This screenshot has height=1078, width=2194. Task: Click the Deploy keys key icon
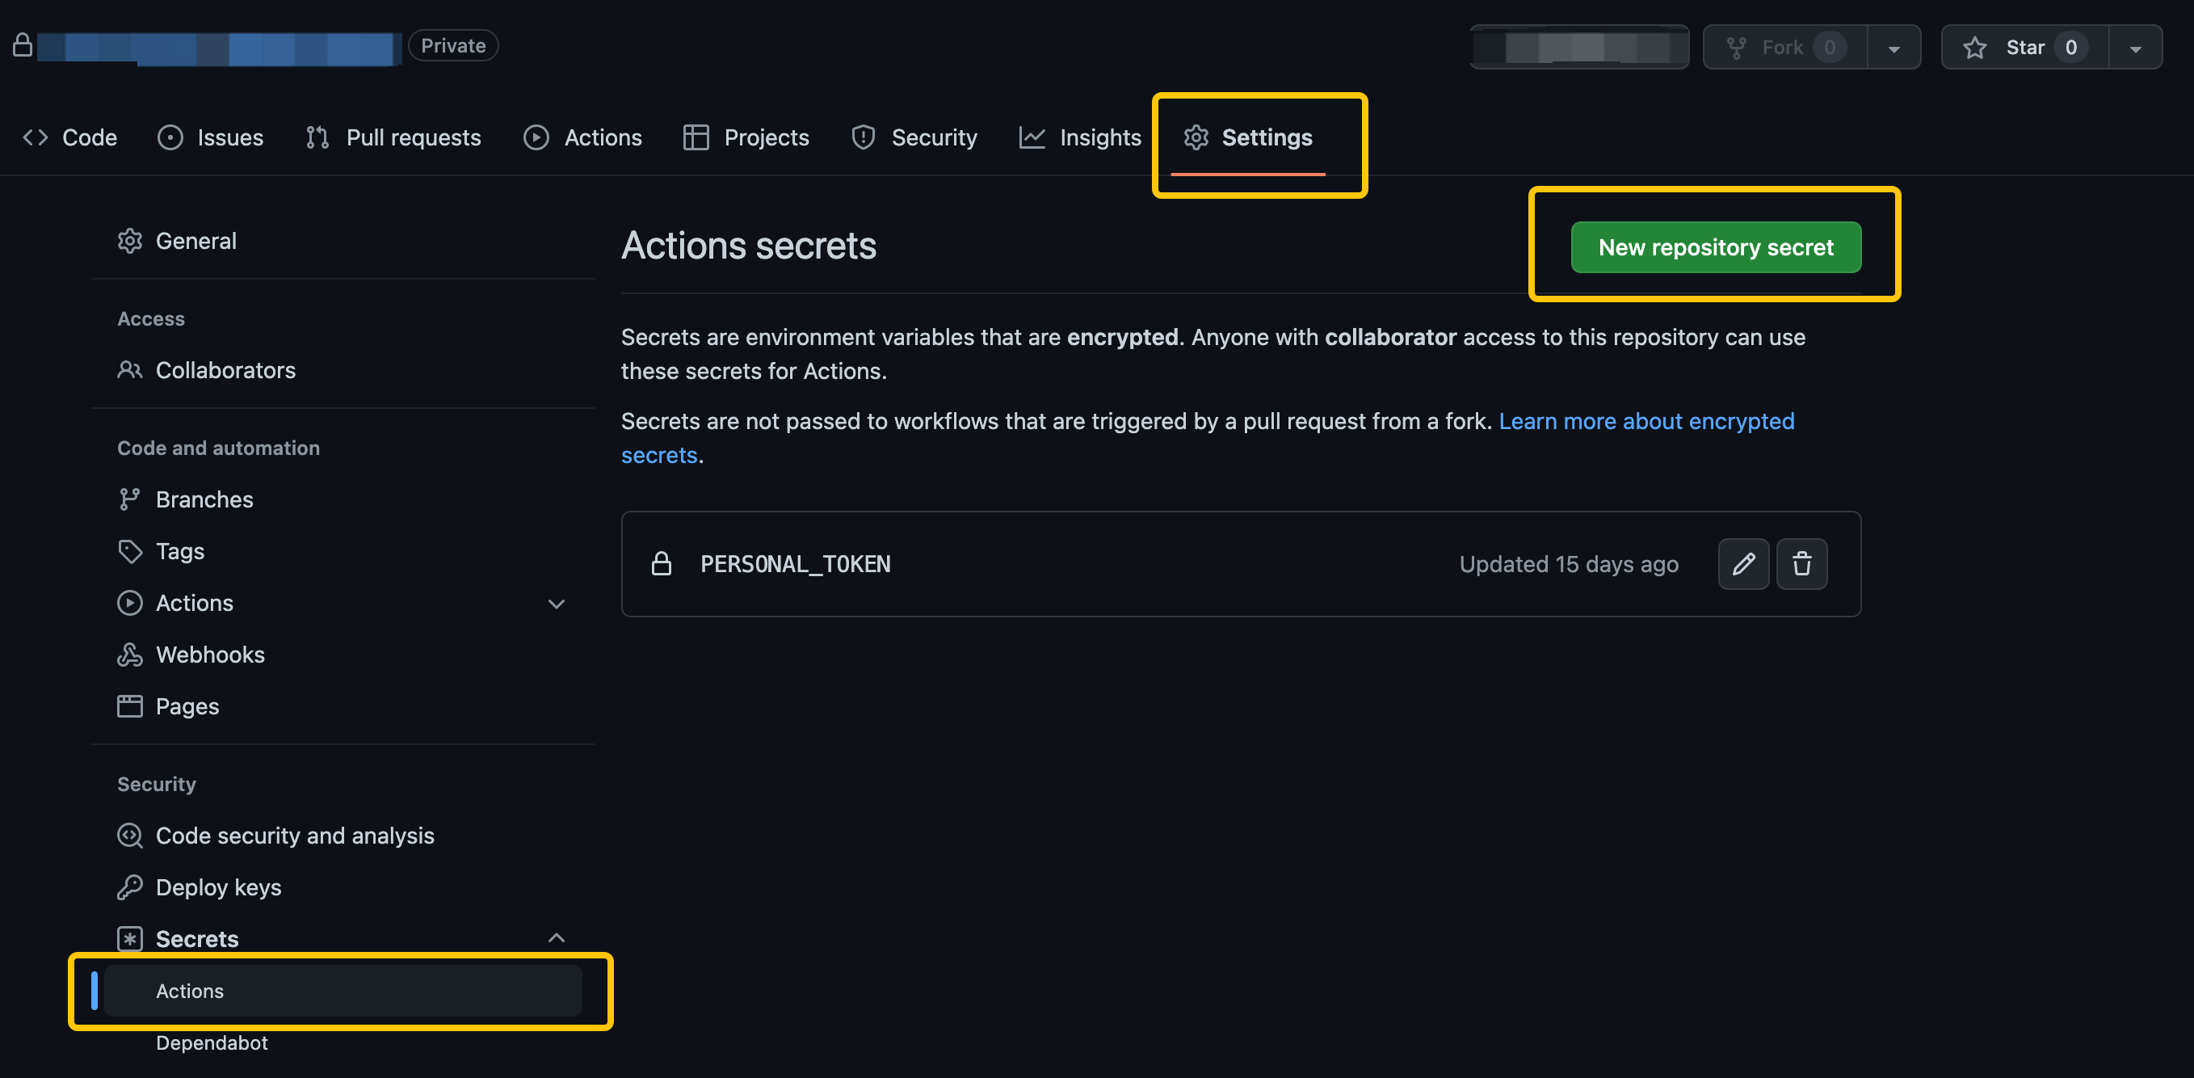[130, 886]
